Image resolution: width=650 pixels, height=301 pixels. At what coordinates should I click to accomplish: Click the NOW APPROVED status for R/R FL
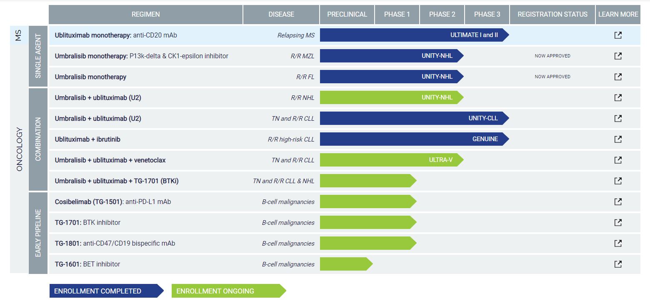(552, 77)
